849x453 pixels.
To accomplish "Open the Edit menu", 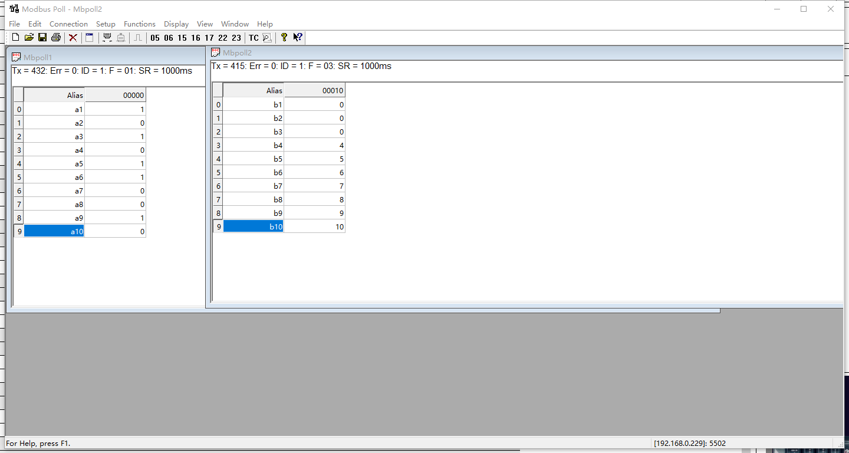I will click(x=35, y=24).
